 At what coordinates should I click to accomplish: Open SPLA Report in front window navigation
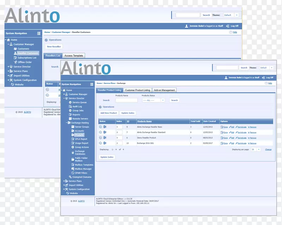click(81, 139)
